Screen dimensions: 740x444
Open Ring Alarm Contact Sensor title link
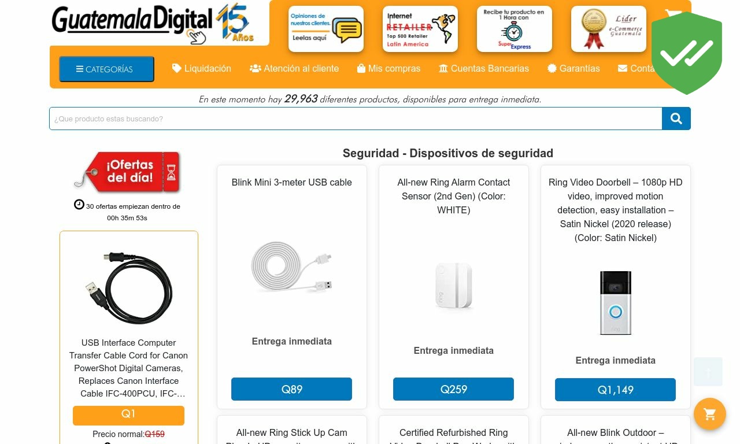pos(454,196)
